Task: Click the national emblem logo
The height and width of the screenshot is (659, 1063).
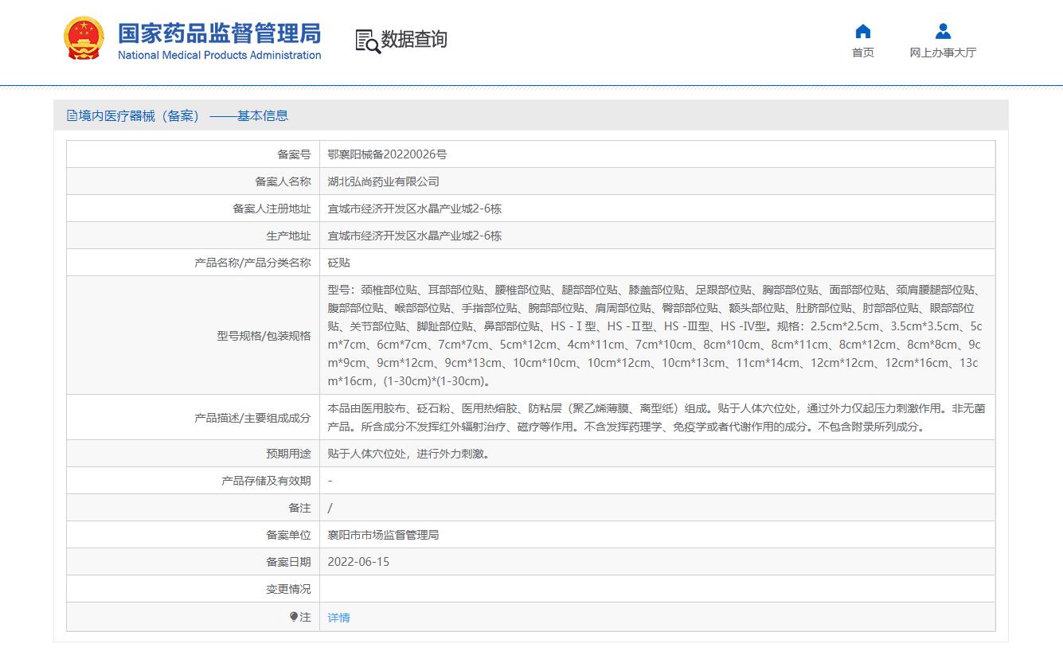Action: coord(84,39)
